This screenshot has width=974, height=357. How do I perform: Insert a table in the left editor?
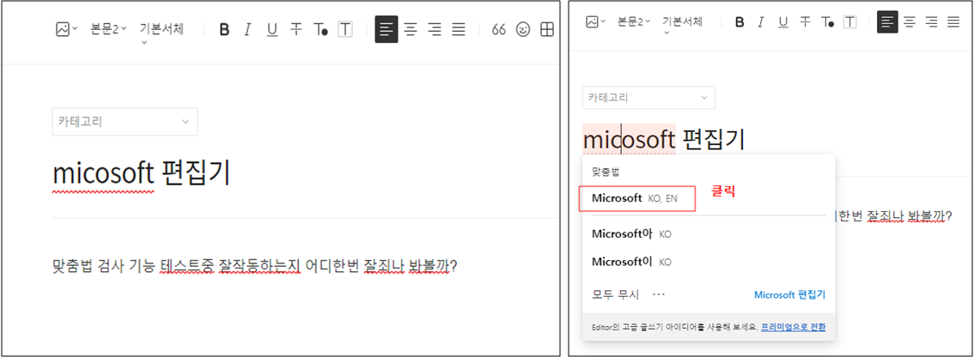tap(546, 29)
